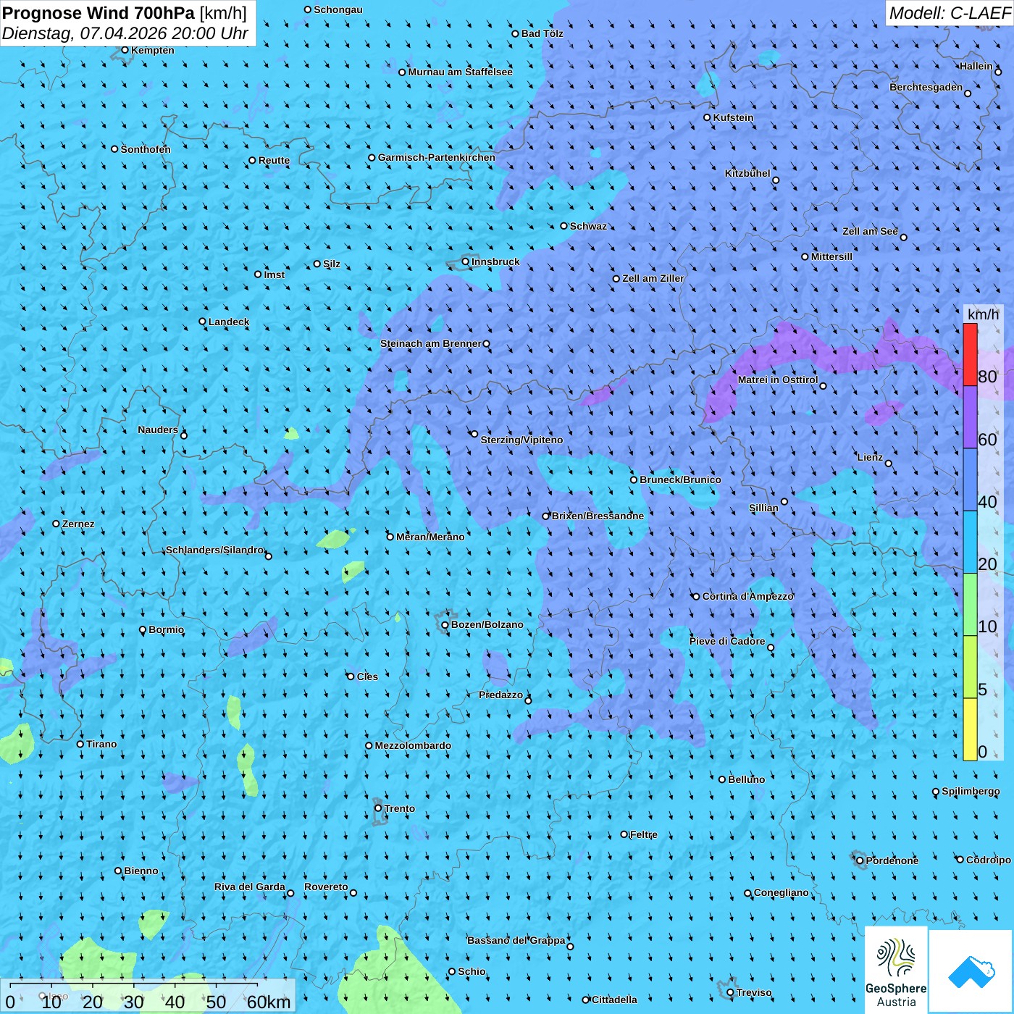The width and height of the screenshot is (1014, 1014).
Task: Click the Matrei in Osttirol label
Action: pyautogui.click(x=778, y=380)
